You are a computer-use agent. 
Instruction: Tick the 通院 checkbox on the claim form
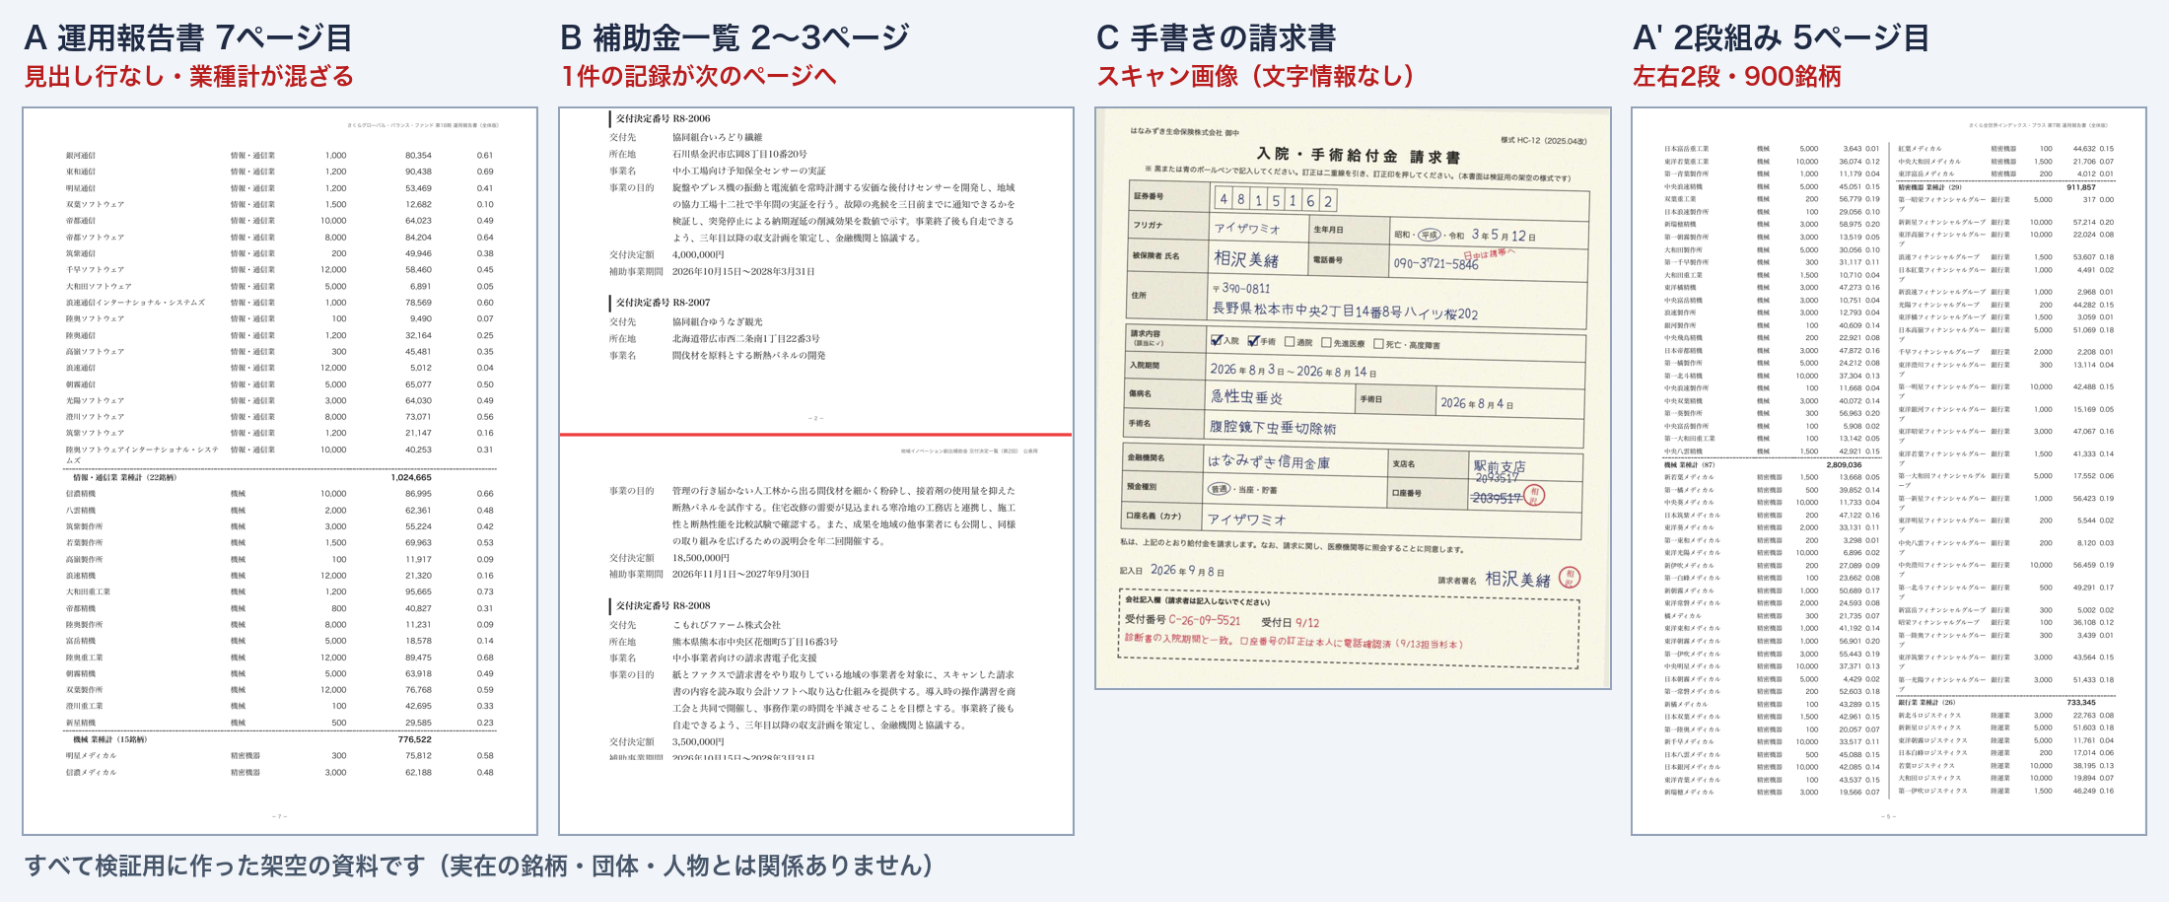(x=1290, y=342)
